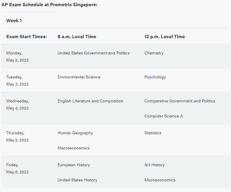Screen dimensions: 231x192
Task: Click the Macroeconomics exam entry
Action: coord(73,148)
